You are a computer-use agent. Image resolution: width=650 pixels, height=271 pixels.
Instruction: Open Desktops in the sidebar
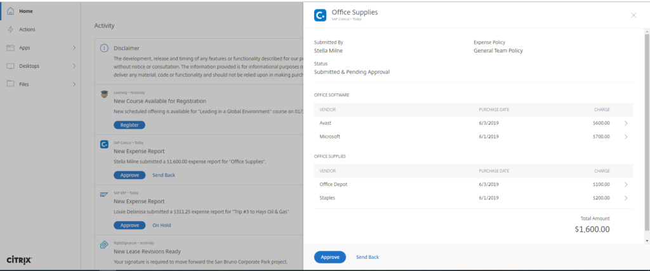click(x=41, y=66)
